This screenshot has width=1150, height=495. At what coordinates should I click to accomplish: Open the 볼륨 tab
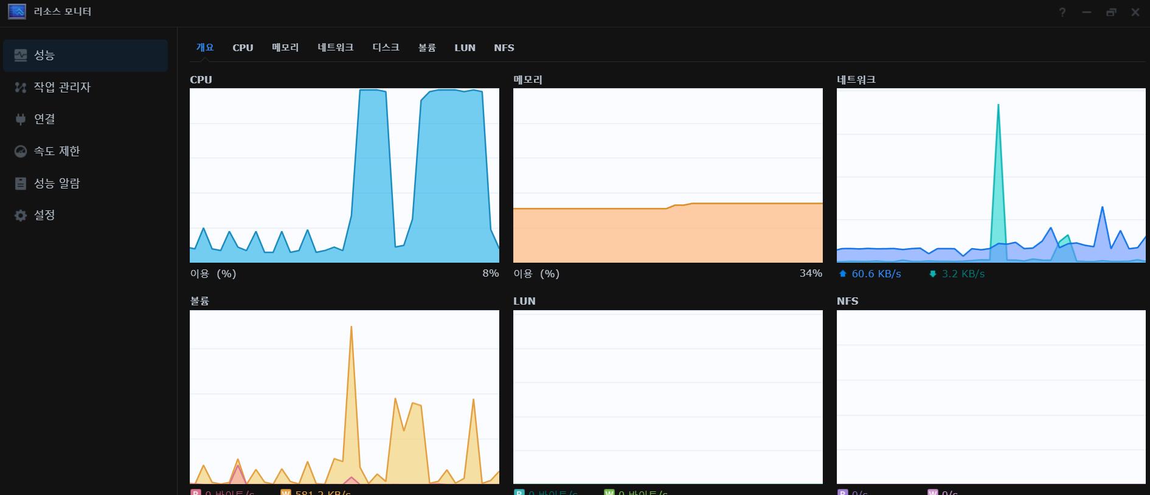click(427, 48)
